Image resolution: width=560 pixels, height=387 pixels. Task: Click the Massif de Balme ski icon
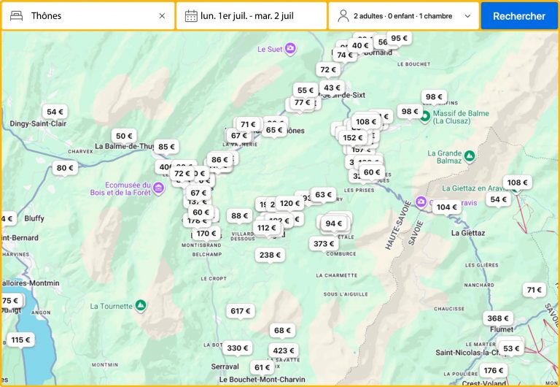coord(424,116)
